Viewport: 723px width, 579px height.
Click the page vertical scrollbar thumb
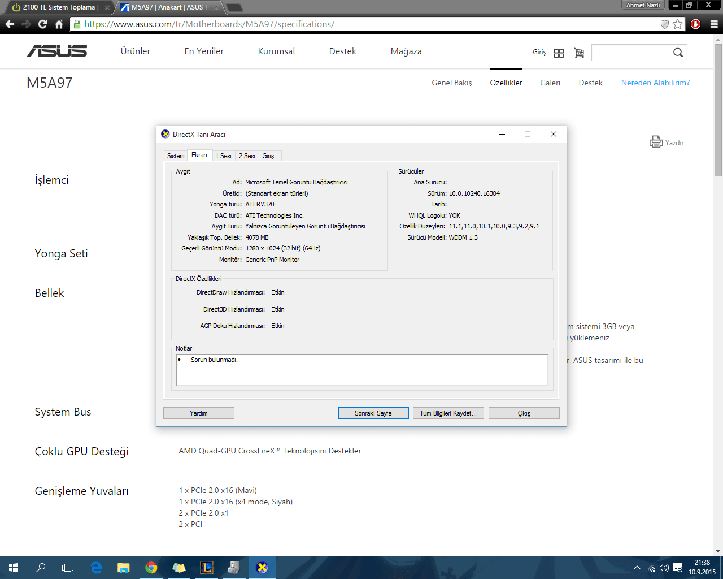tap(718, 110)
